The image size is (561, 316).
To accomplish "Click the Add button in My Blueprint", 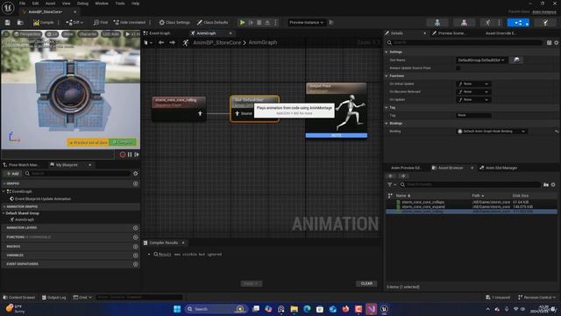I will click(12, 174).
